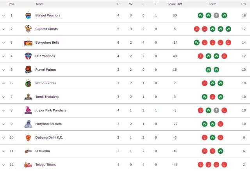Click the Gujarat Giants team logo
250x171 pixels.
click(28, 29)
